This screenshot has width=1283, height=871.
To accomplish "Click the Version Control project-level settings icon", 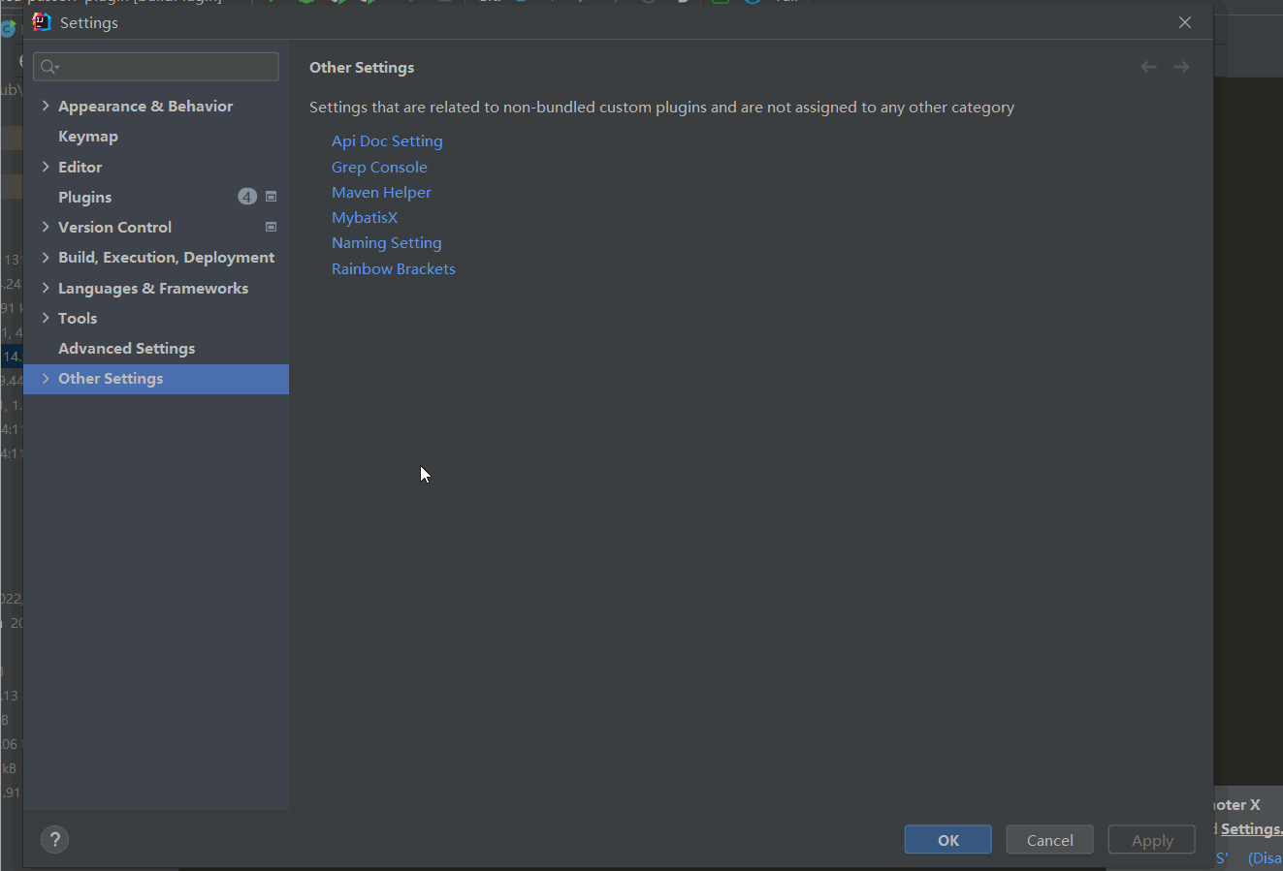I will tap(272, 227).
